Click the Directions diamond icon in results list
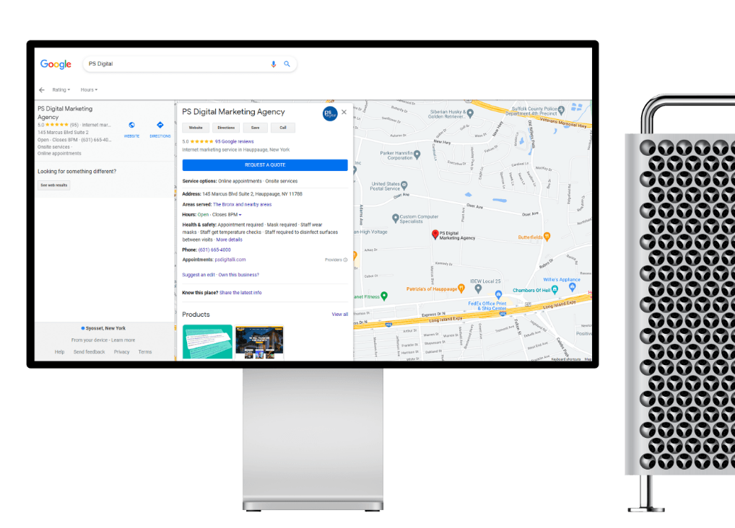This screenshot has height=528, width=735. pyautogui.click(x=160, y=125)
